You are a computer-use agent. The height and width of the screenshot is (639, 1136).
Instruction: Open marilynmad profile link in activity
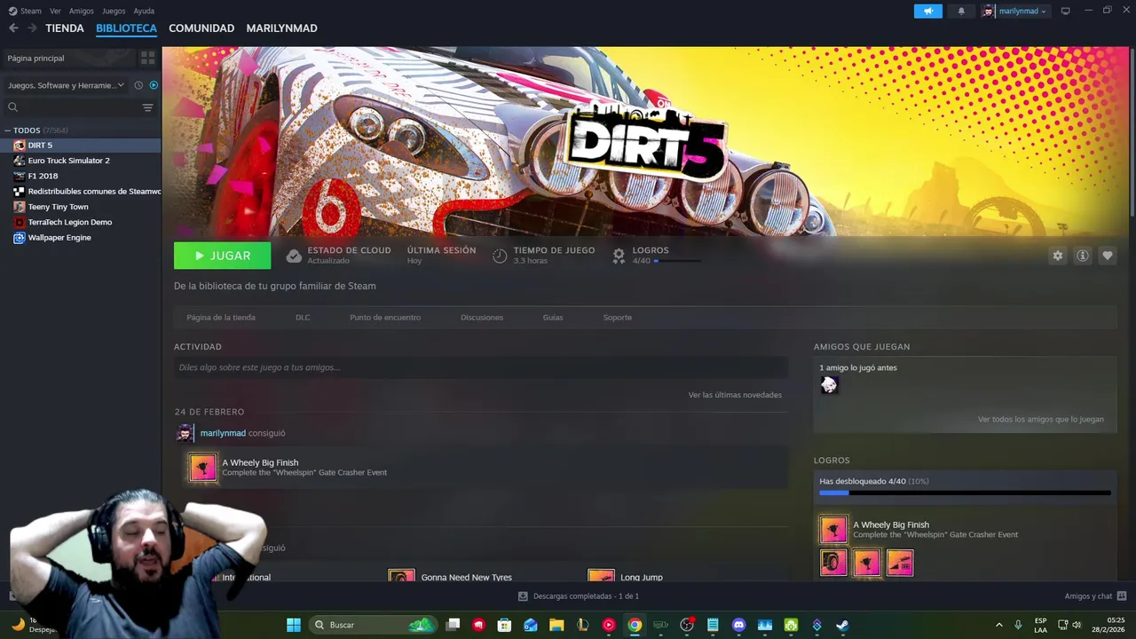click(x=223, y=433)
